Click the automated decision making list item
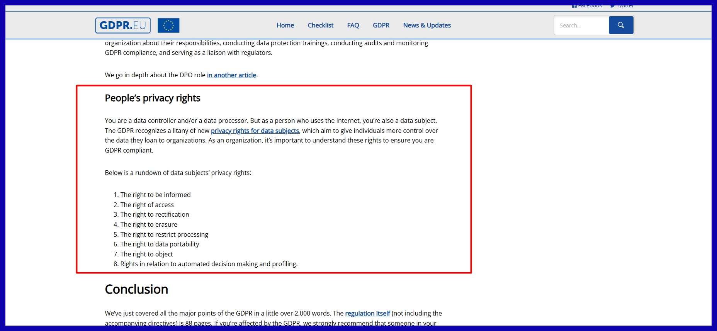The width and height of the screenshot is (717, 331). pos(209,264)
